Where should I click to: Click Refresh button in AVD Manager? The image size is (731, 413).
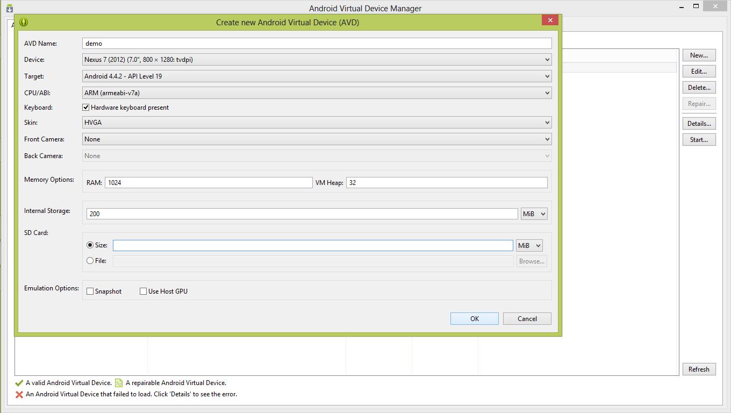coord(699,369)
